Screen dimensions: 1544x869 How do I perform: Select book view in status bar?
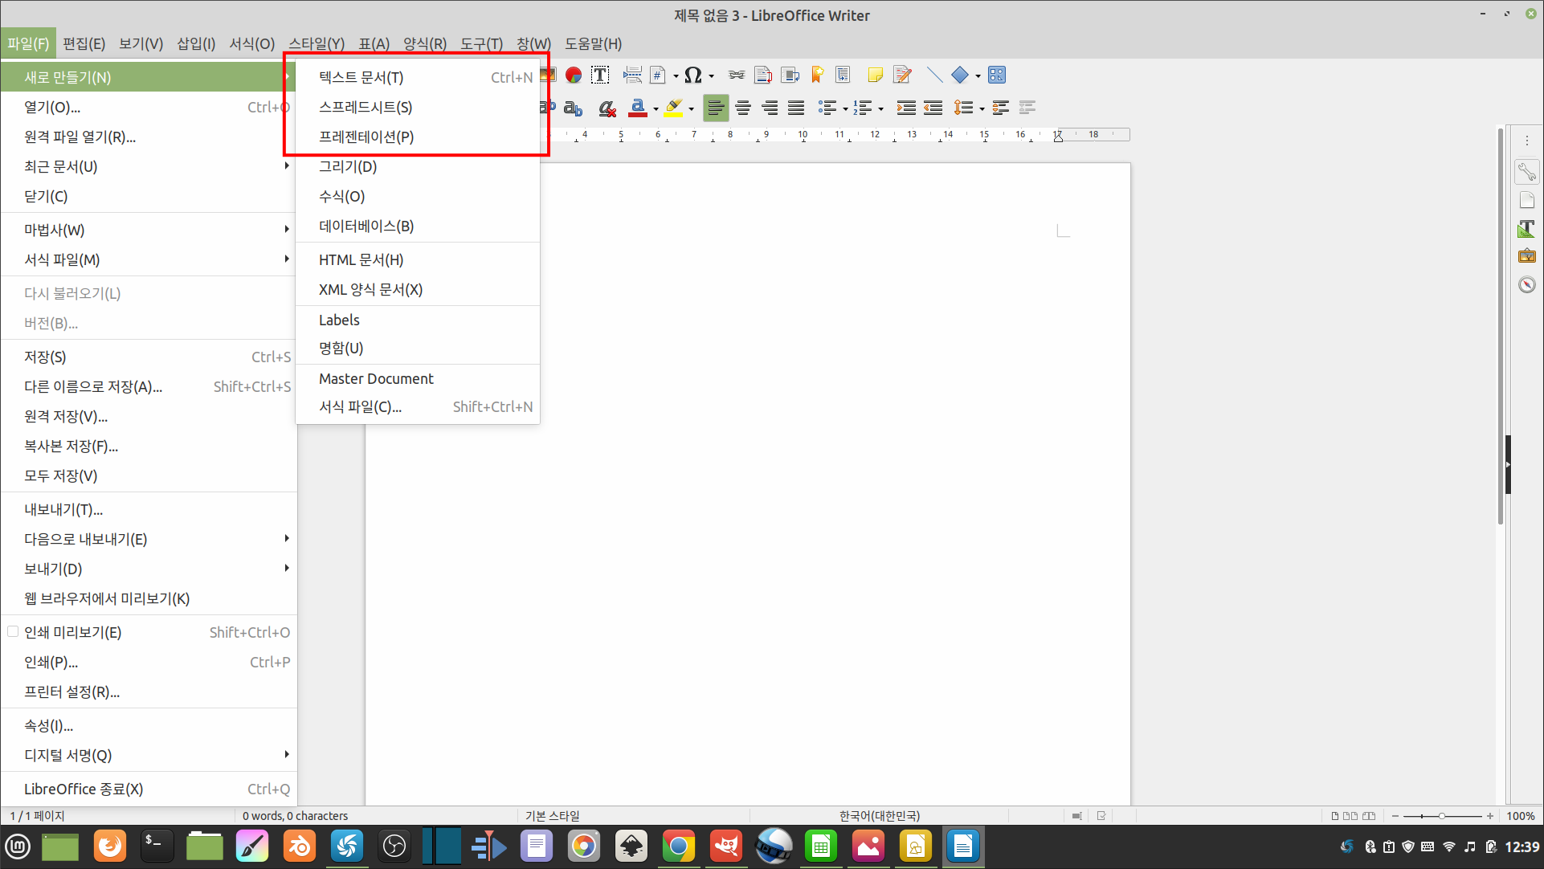point(1369,816)
